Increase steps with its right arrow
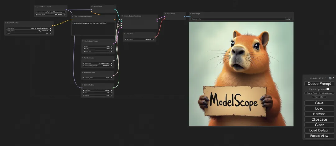 [111, 93]
